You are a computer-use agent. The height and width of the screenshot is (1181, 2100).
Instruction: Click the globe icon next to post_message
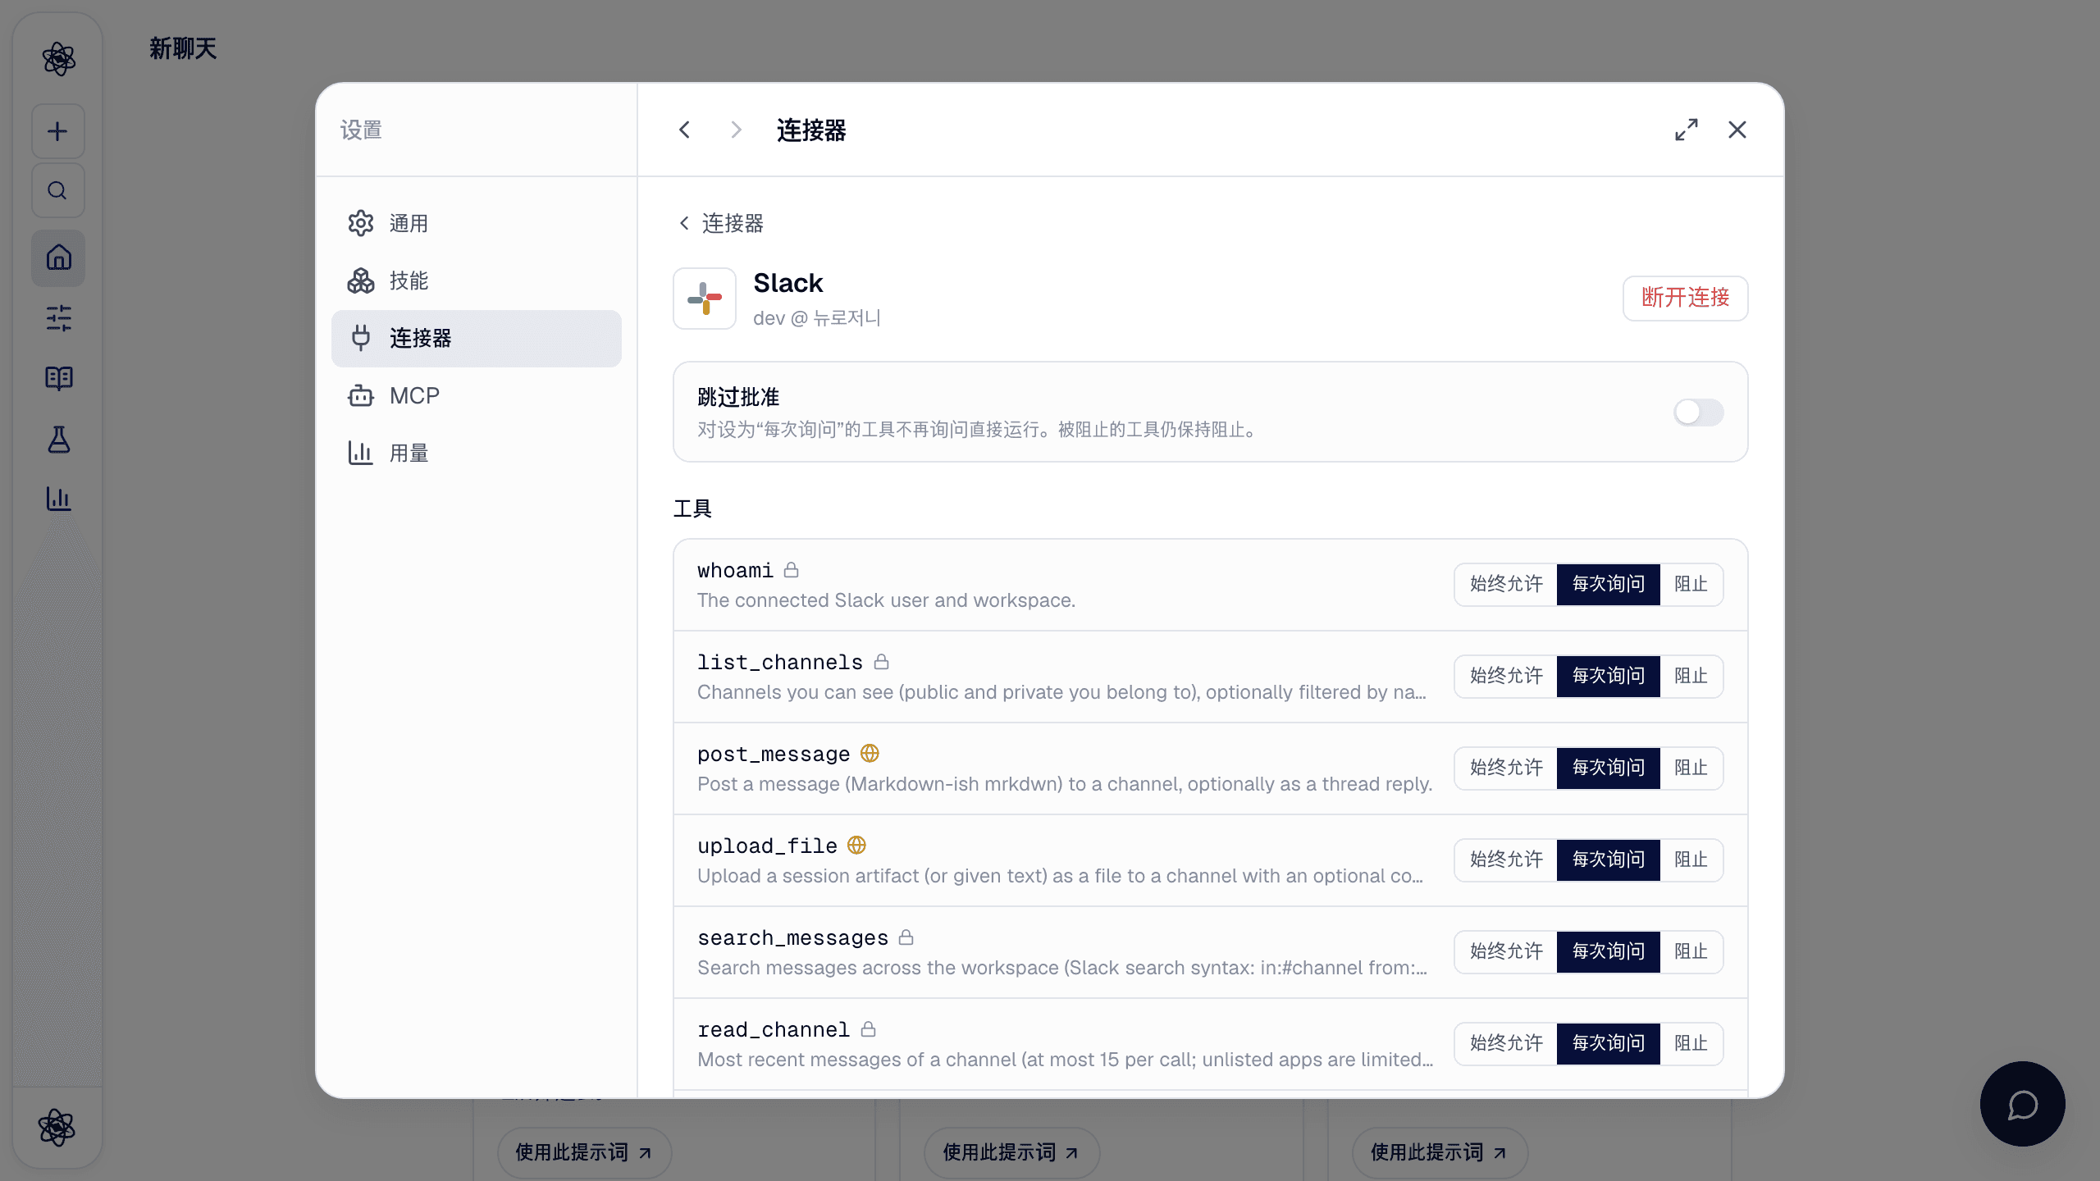(870, 753)
